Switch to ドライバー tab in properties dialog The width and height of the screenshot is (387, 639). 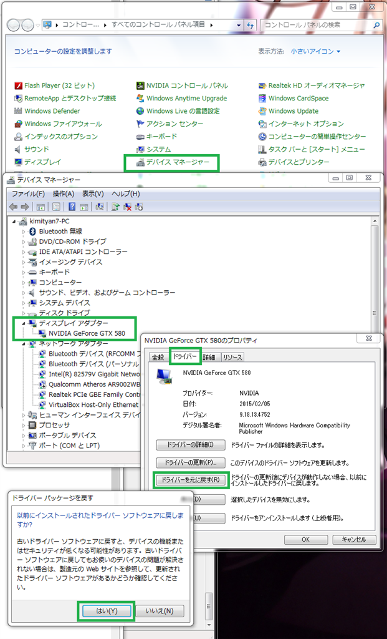pos(185,356)
